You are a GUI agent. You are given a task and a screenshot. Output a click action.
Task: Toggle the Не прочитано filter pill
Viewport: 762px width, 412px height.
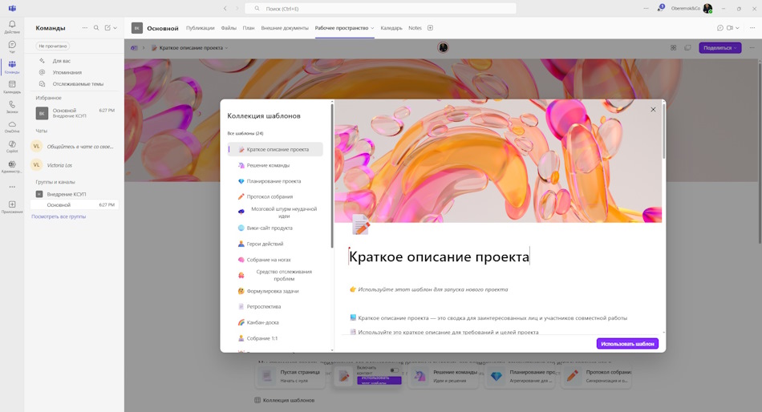53,46
